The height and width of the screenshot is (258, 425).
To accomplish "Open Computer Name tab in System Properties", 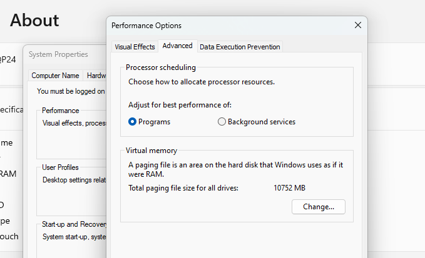I will point(55,76).
